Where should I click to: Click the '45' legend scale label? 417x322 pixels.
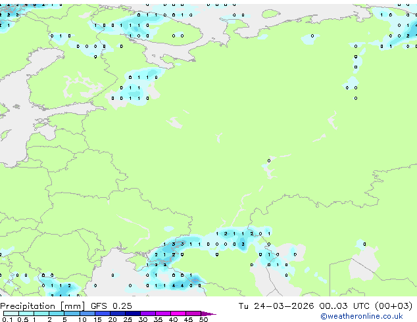(x=188, y=319)
